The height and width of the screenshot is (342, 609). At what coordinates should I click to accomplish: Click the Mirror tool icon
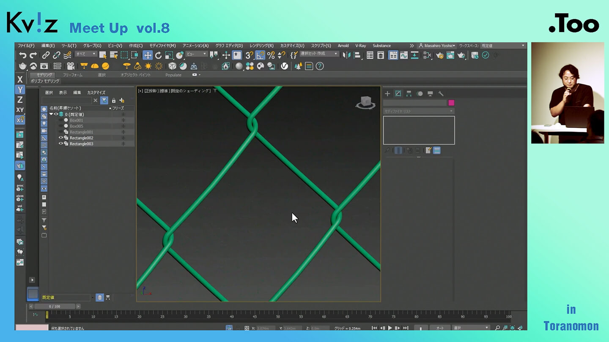pos(347,55)
